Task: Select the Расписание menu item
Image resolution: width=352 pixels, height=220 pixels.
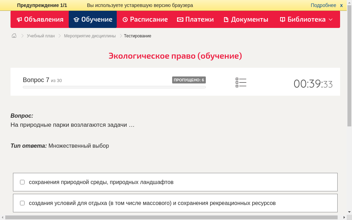Action: click(145, 19)
